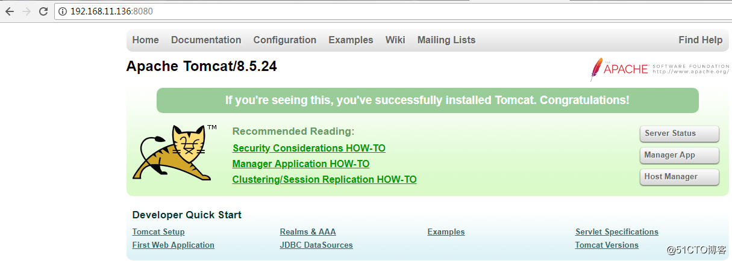
Task: Open the Wiki menu item
Action: [395, 40]
